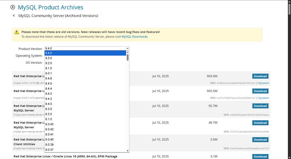Image resolution: width=291 pixels, height=159 pixels.
Task: Click the dropdown list scrollbar thumb
Action: pos(128,57)
